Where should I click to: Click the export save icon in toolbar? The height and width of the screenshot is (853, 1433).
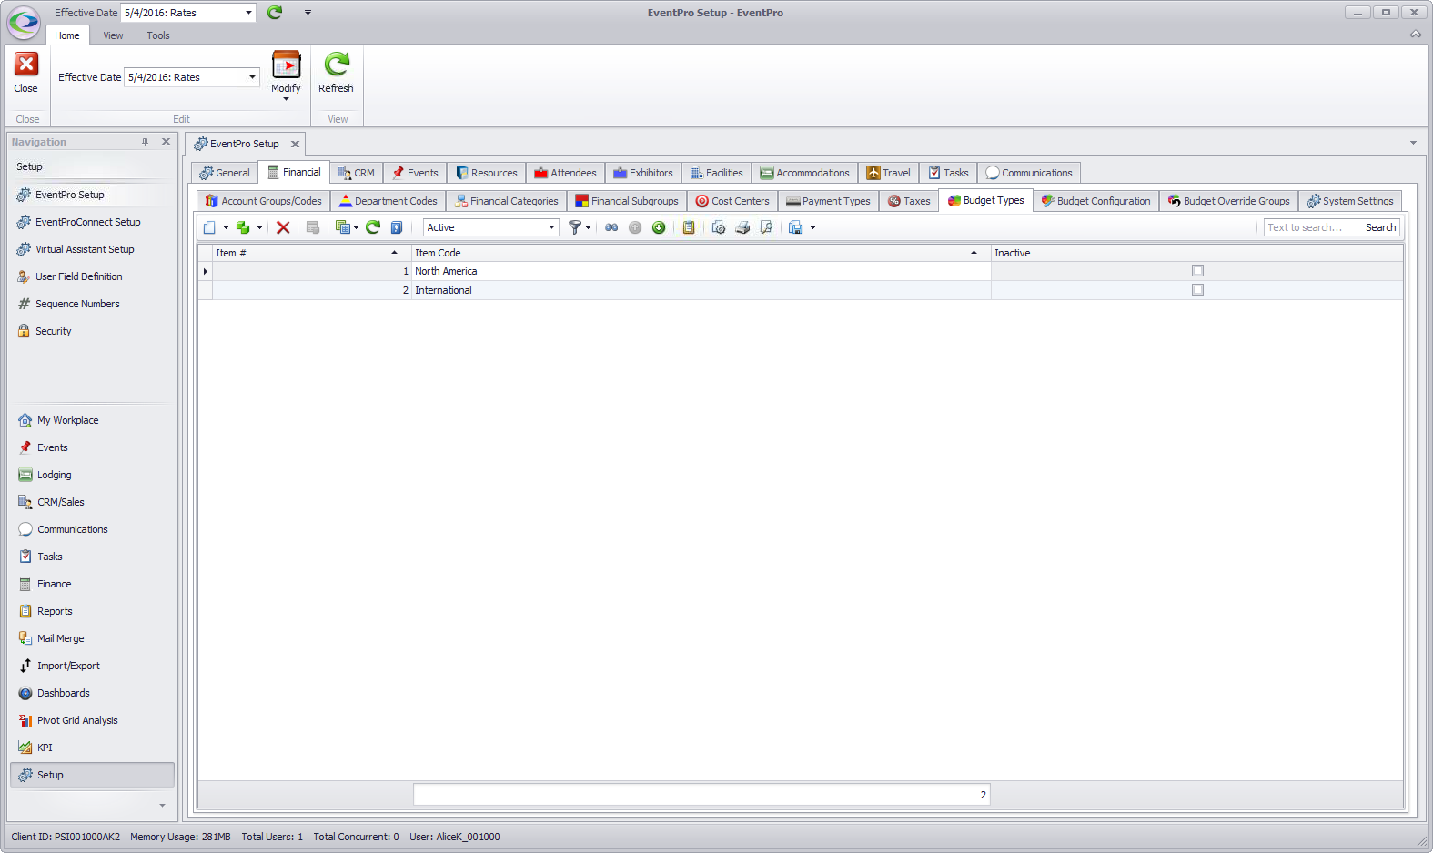point(796,227)
